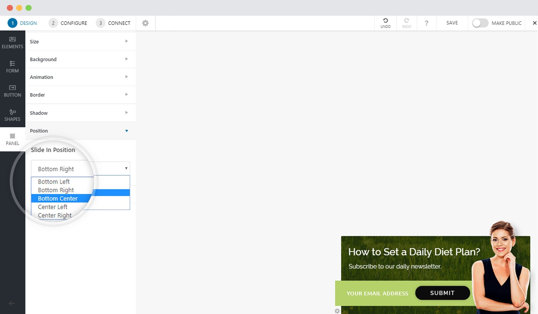Click the back arrow in sidebar
Viewport: 538px width, 314px height.
pyautogui.click(x=12, y=303)
